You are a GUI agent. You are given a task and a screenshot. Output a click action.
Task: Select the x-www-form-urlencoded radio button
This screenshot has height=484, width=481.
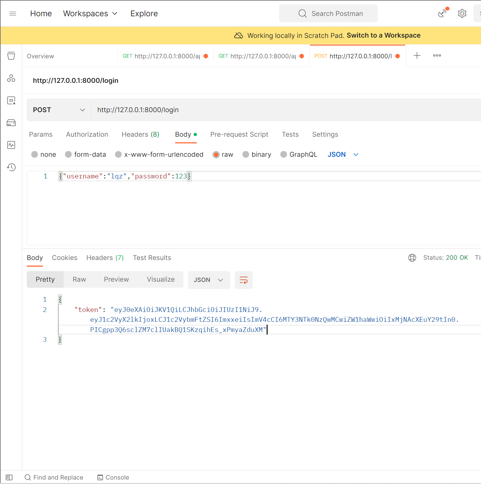coord(118,155)
